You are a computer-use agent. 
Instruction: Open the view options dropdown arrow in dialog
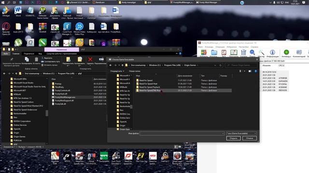pos(245,71)
